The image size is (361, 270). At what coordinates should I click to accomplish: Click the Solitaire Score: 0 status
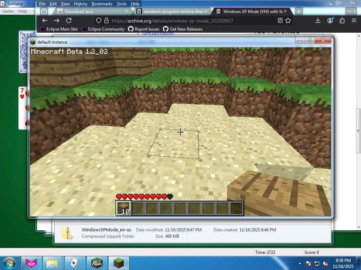click(x=312, y=252)
